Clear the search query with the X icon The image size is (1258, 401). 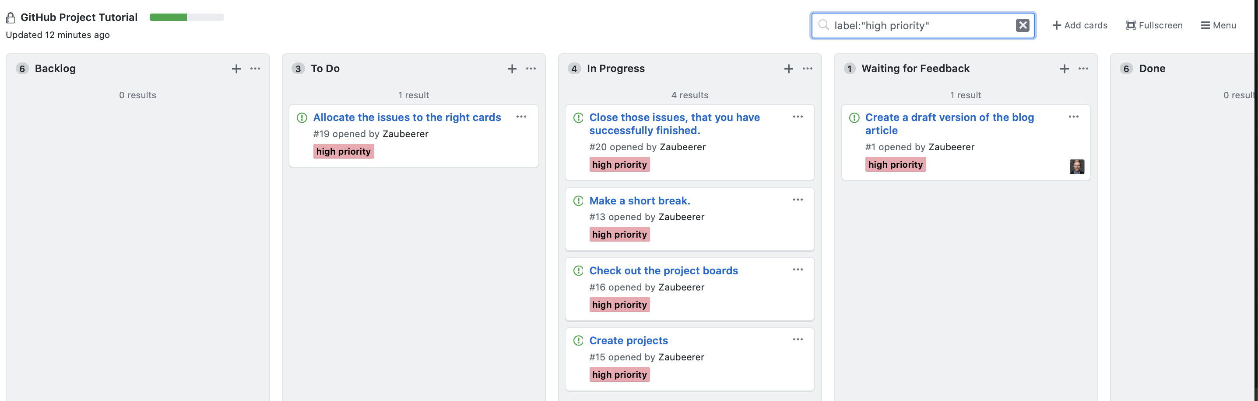1022,25
